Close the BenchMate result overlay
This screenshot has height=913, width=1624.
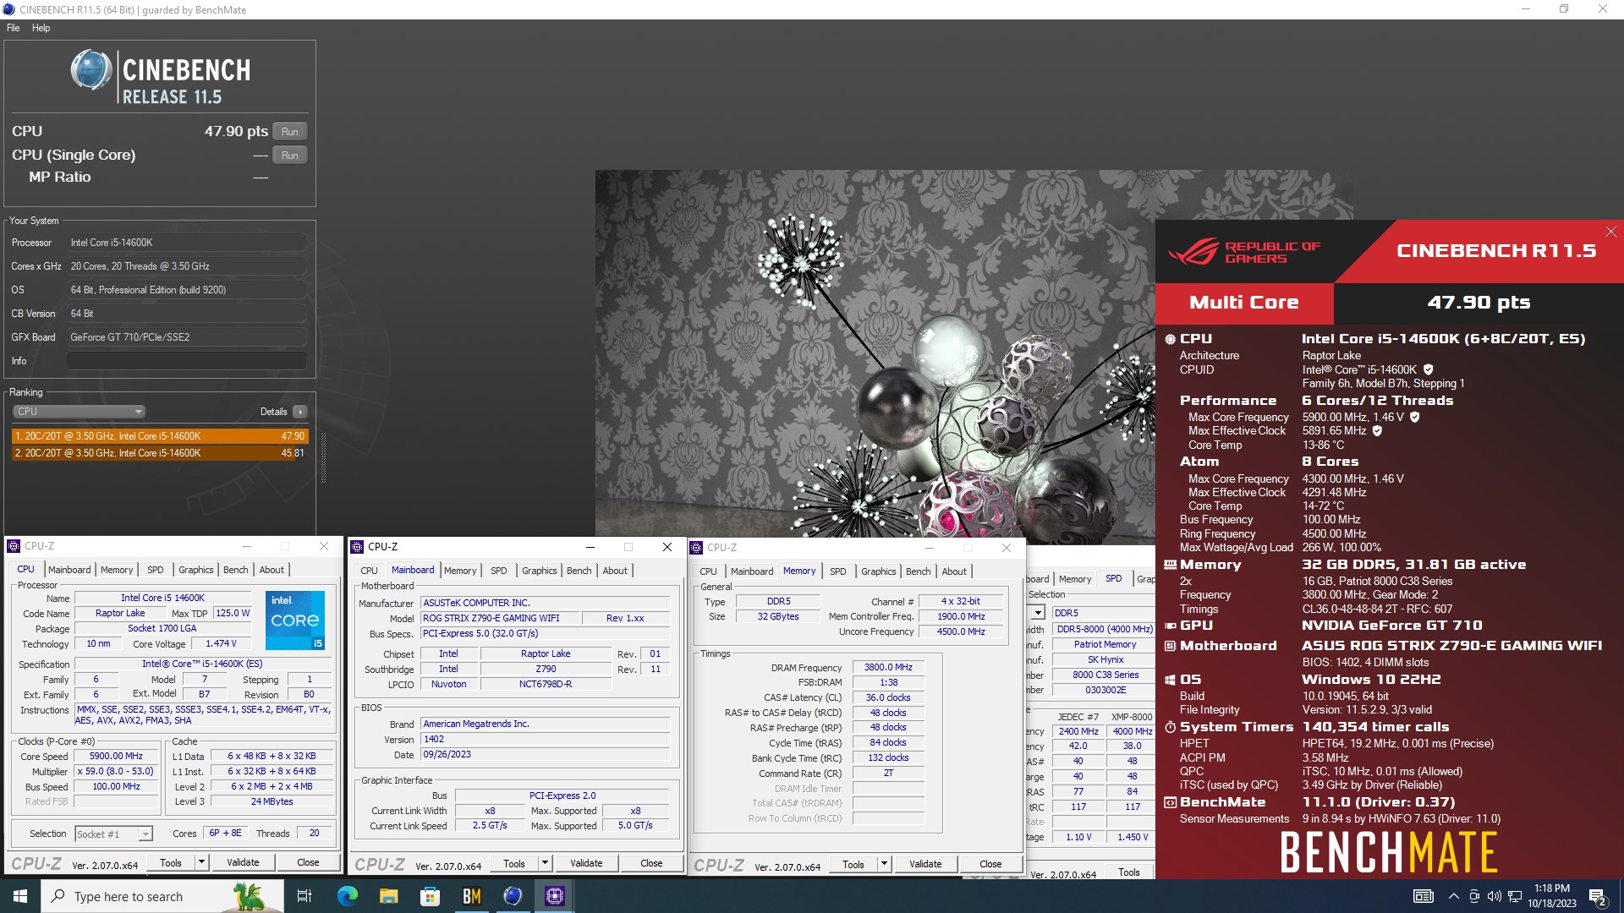point(1610,232)
